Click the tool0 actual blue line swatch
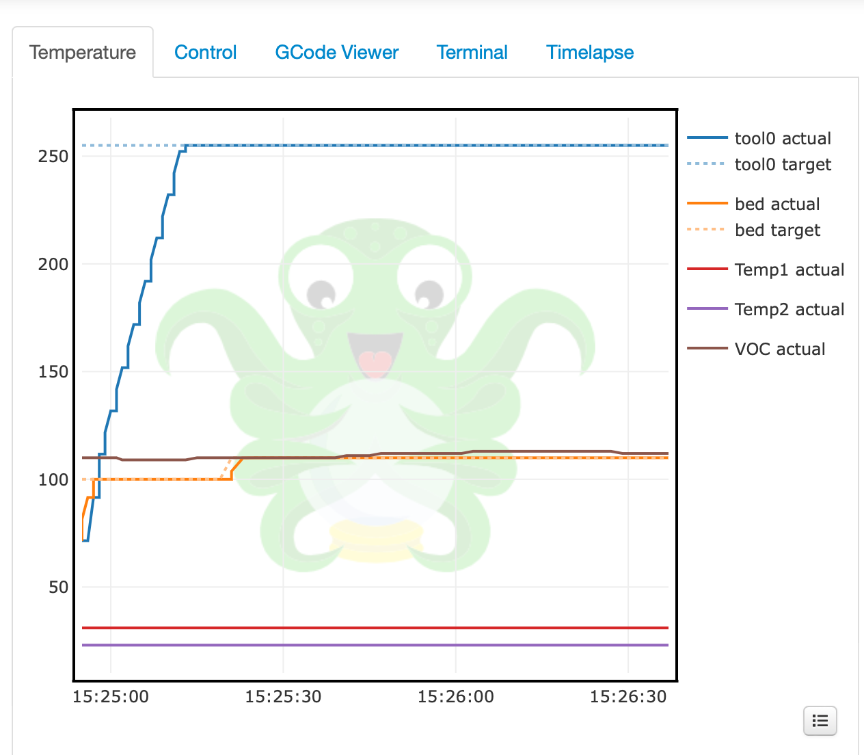 point(707,138)
